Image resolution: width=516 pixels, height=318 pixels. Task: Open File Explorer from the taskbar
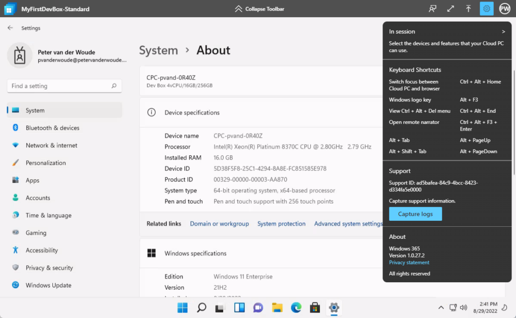(277, 307)
